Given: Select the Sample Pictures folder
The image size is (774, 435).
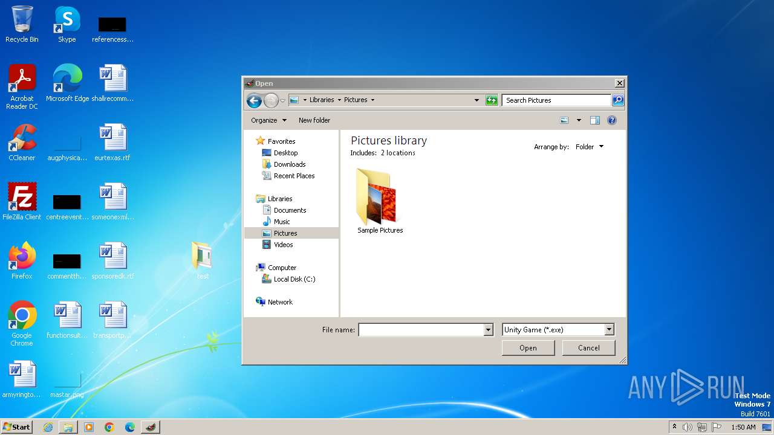Looking at the screenshot, I should click(x=380, y=202).
